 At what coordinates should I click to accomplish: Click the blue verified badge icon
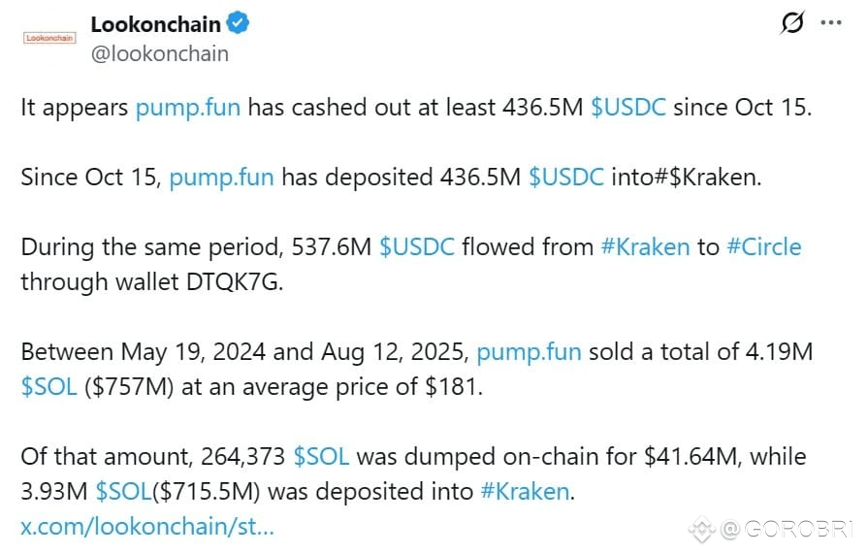[238, 23]
